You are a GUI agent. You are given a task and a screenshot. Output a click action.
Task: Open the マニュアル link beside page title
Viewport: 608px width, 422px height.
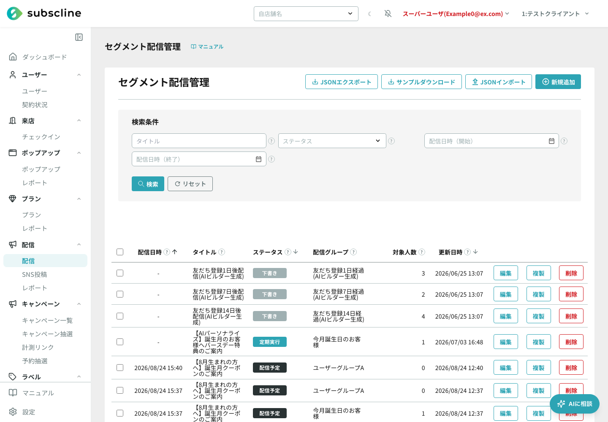click(x=207, y=47)
